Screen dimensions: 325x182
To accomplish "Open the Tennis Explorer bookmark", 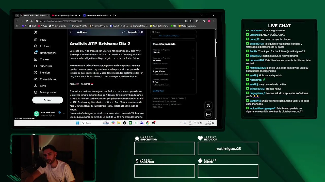I will 159,26.
